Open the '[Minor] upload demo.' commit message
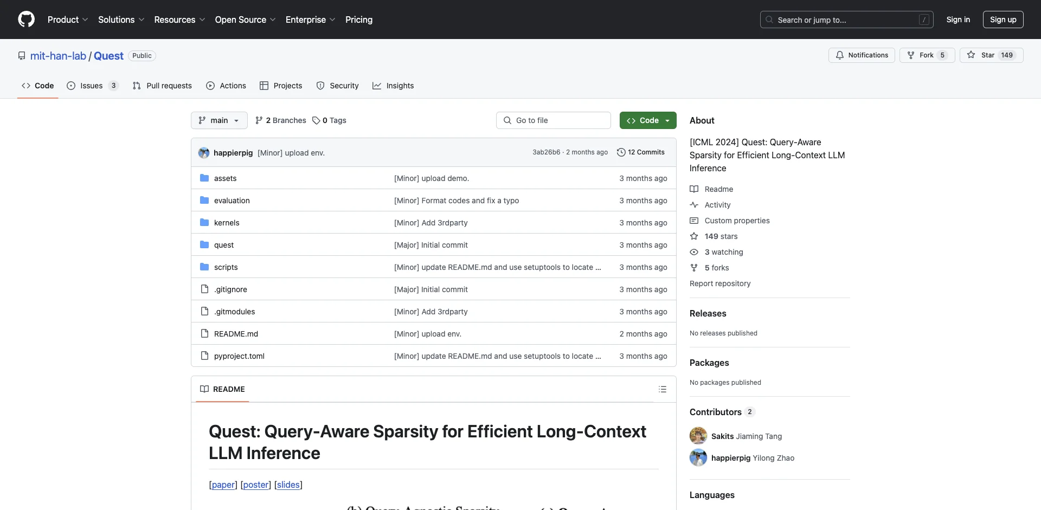Screen dimensions: 1041x510 [432, 178]
